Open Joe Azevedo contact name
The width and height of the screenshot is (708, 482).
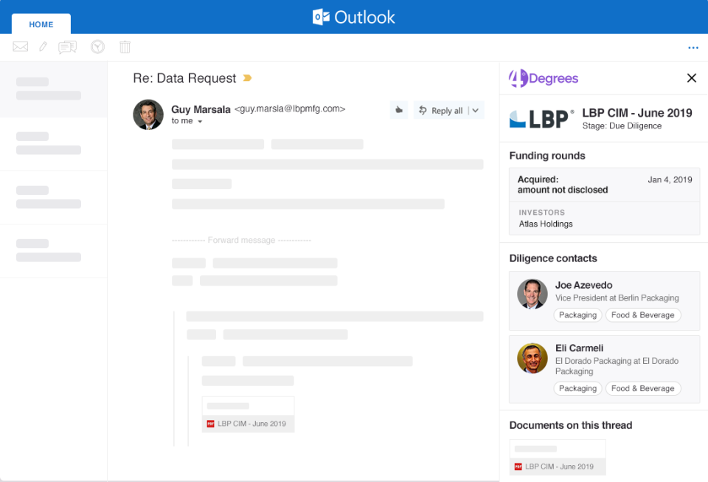[x=583, y=285]
